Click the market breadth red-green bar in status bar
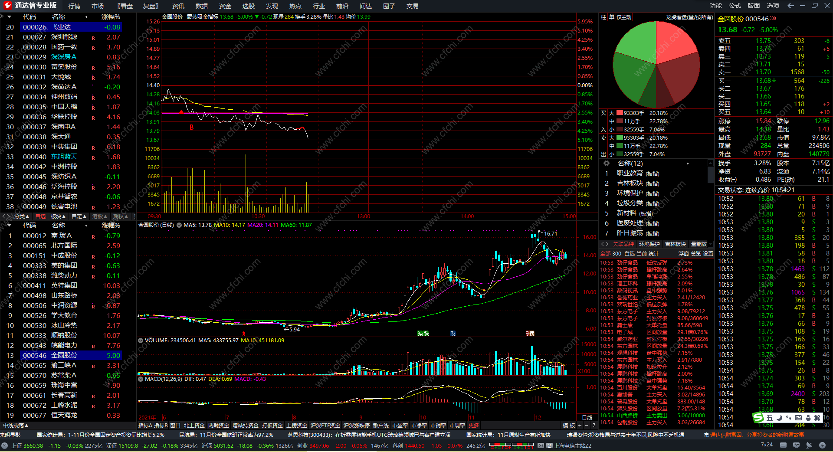 [x=512, y=445]
